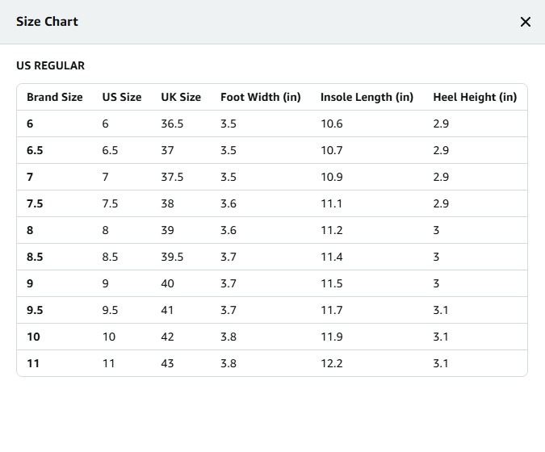Image resolution: width=545 pixels, height=452 pixels.
Task: Close the Size Chart dialog
Action: (x=526, y=22)
